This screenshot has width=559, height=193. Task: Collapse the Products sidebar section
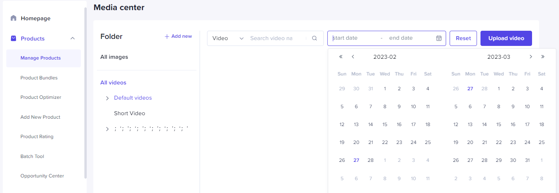click(73, 39)
